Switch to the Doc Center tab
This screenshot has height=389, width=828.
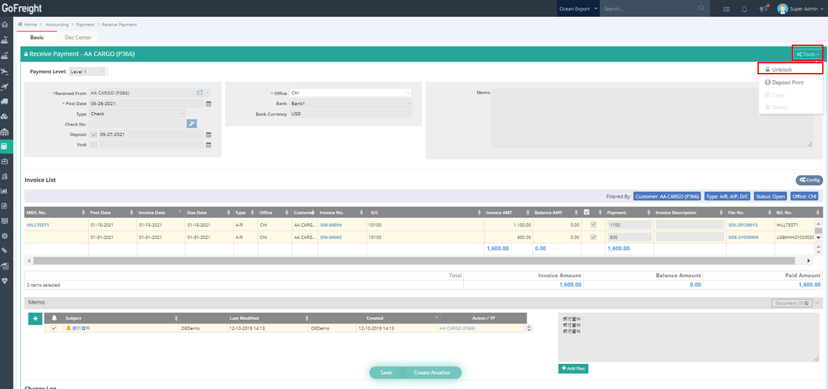pyautogui.click(x=78, y=37)
